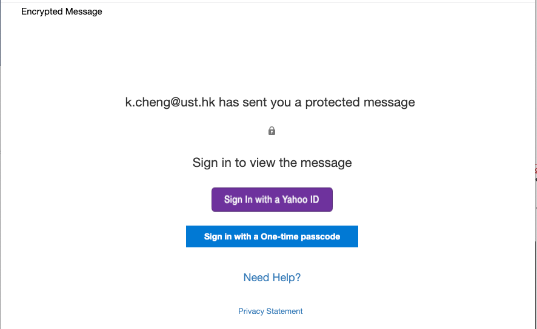
Task: Click the word 'Statement' in the footer link
Action: click(285, 311)
